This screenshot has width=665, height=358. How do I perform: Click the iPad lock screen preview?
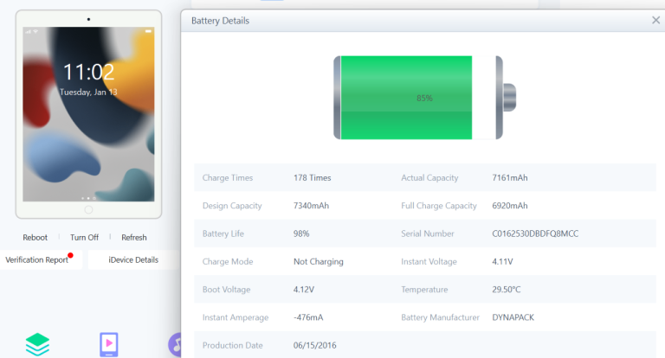click(x=88, y=112)
